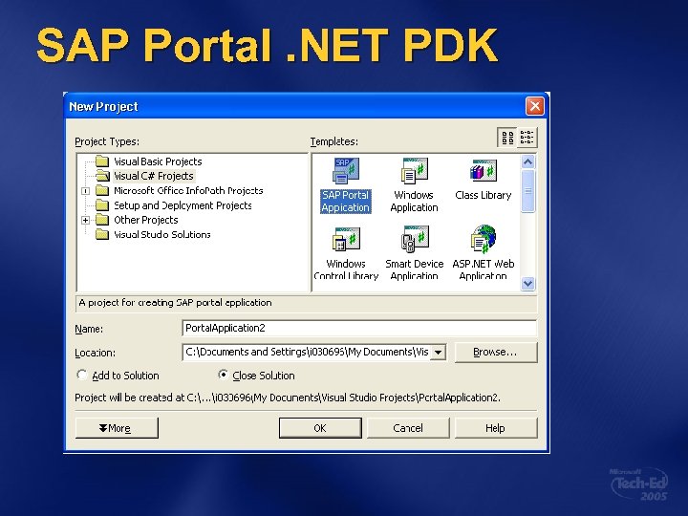Open Help for New Project
Image resolution: width=688 pixels, height=516 pixels.
click(496, 428)
